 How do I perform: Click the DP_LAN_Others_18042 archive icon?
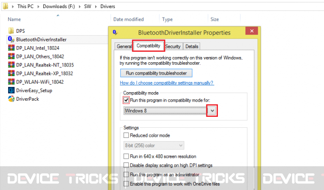pyautogui.click(x=11, y=57)
